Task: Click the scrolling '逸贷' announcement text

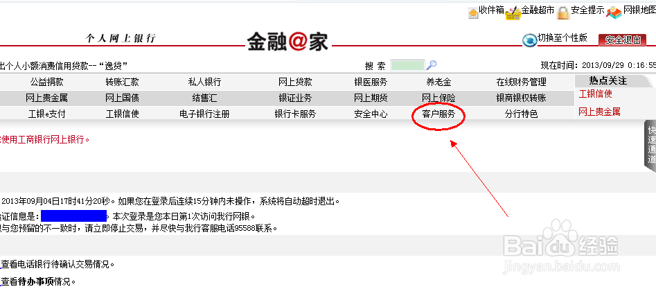Action: [x=64, y=66]
